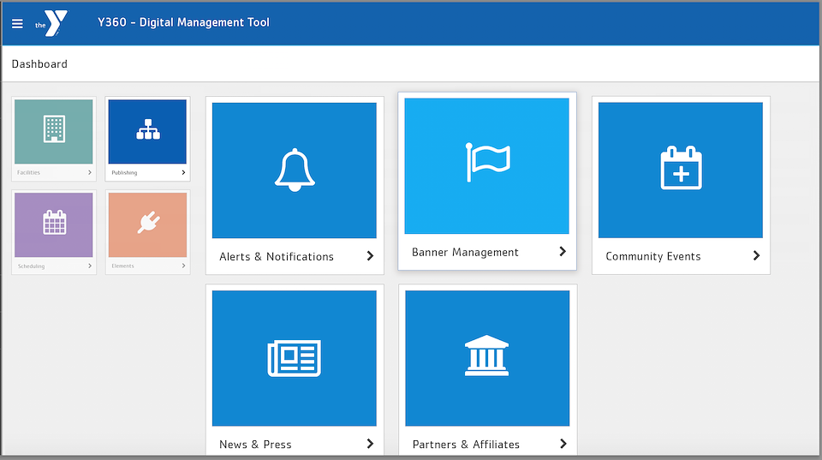Expand the Banner Management chevron arrow

(563, 252)
